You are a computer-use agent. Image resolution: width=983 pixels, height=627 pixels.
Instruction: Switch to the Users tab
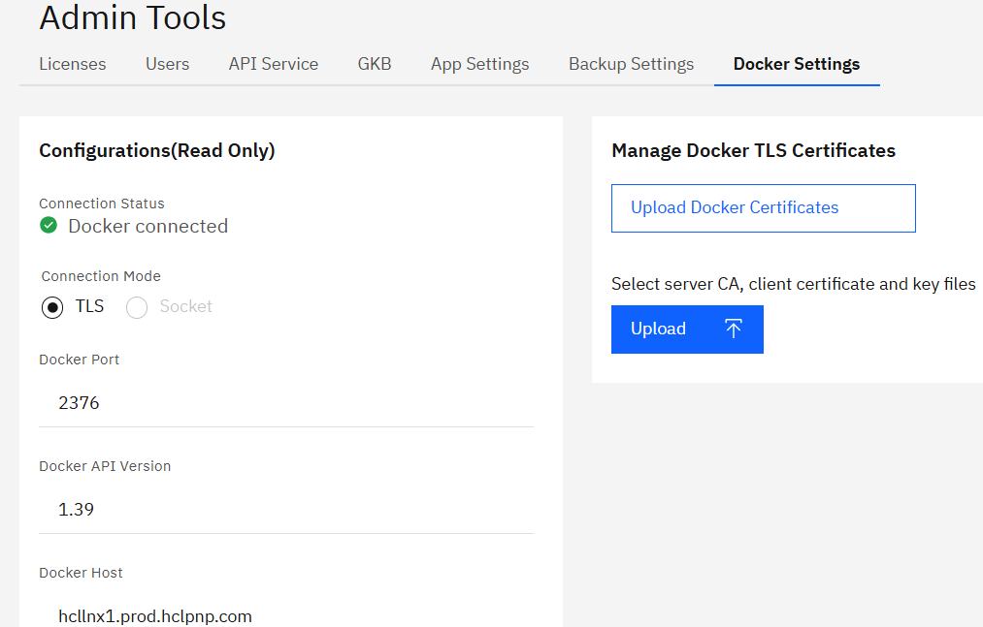[167, 64]
